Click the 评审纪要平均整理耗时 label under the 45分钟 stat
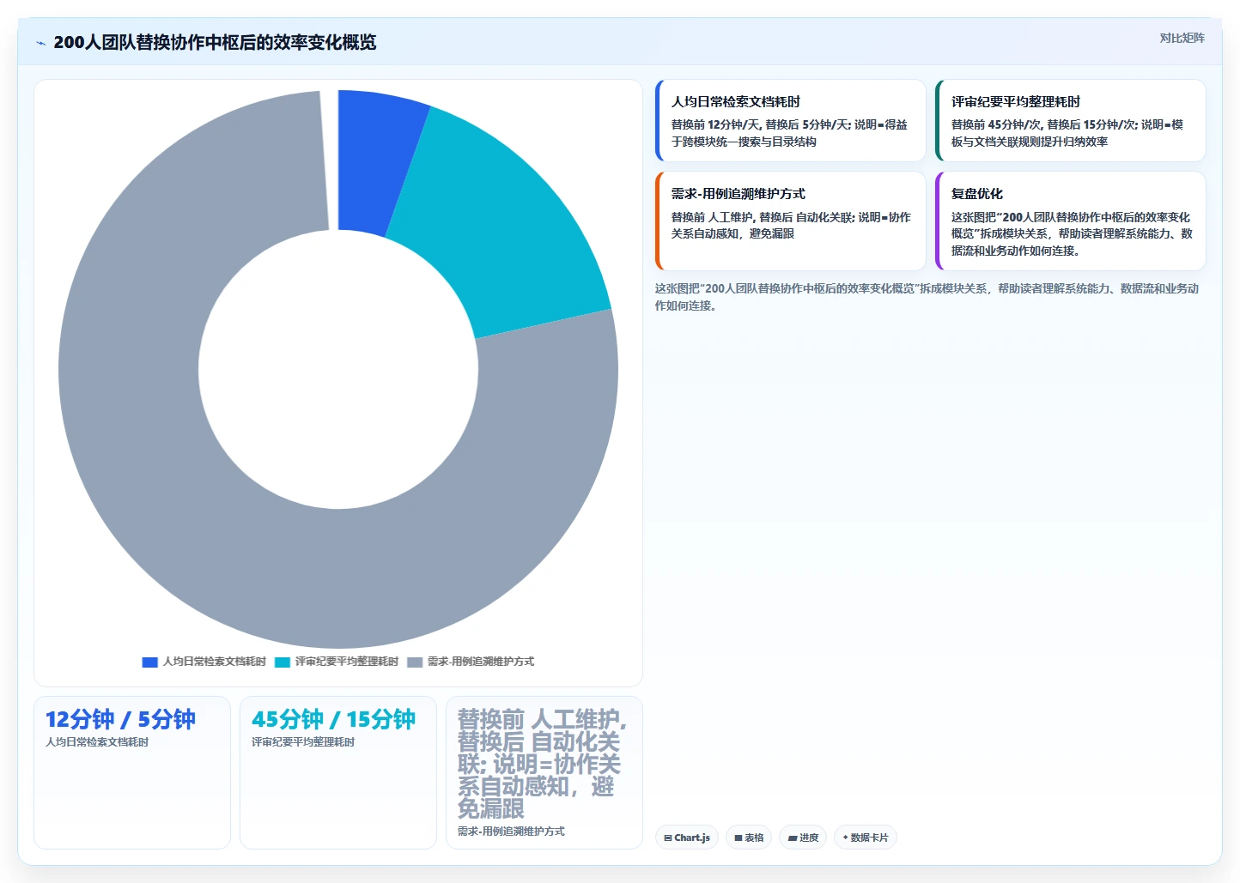 click(303, 742)
